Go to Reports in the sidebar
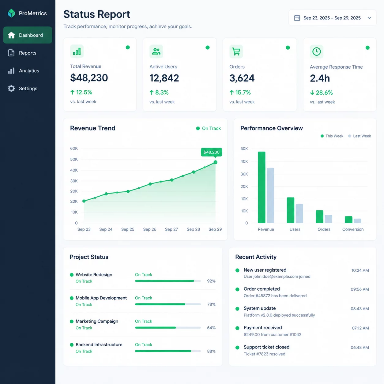Image resolution: width=384 pixels, height=384 pixels. pos(28,53)
